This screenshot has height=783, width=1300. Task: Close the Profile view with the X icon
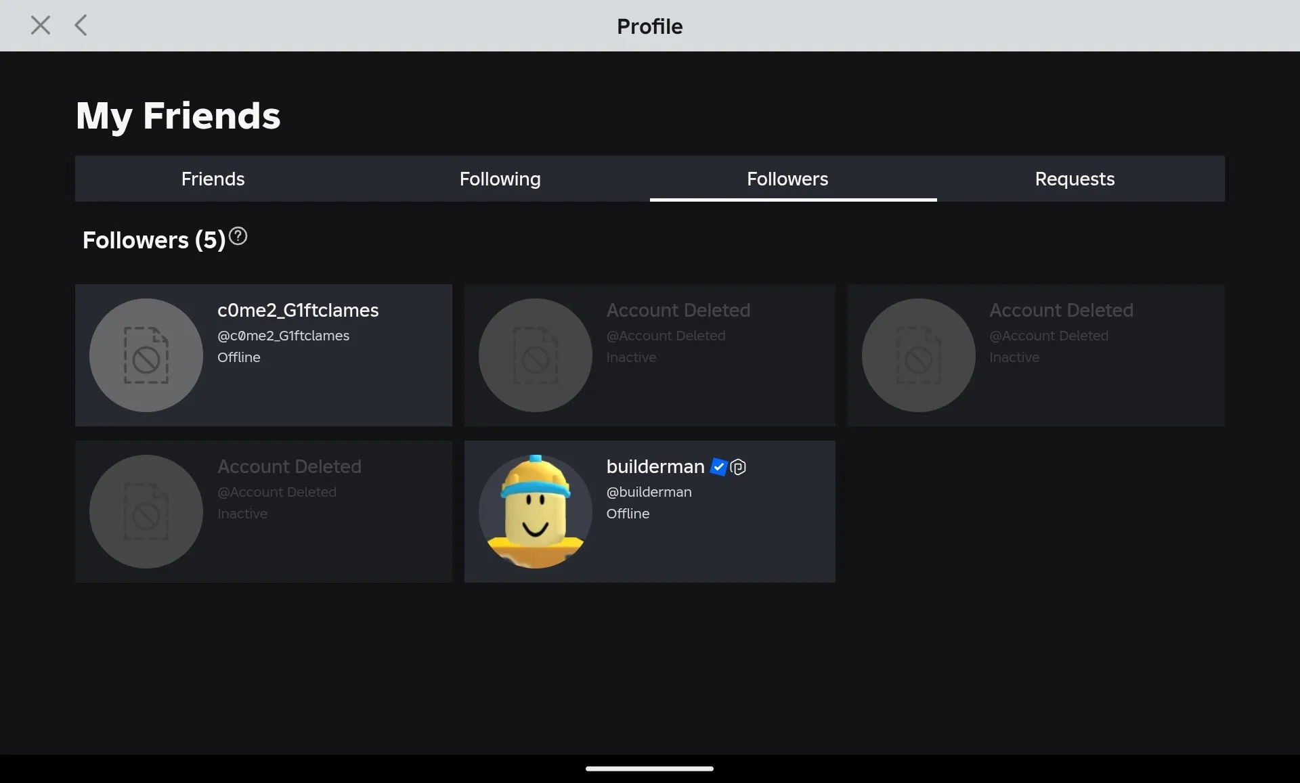tap(41, 26)
